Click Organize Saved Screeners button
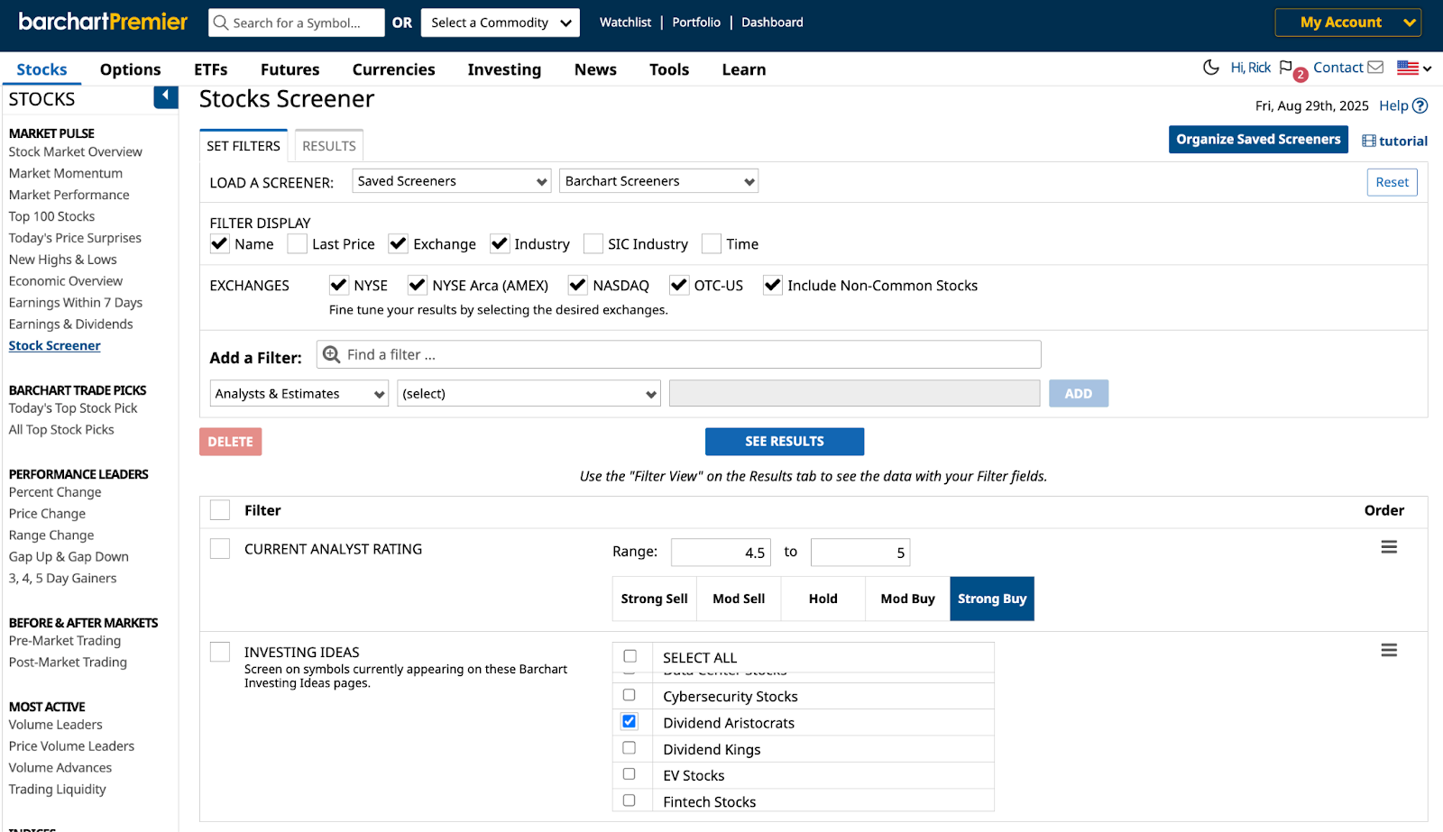Image resolution: width=1443 pixels, height=832 pixels. 1258,140
